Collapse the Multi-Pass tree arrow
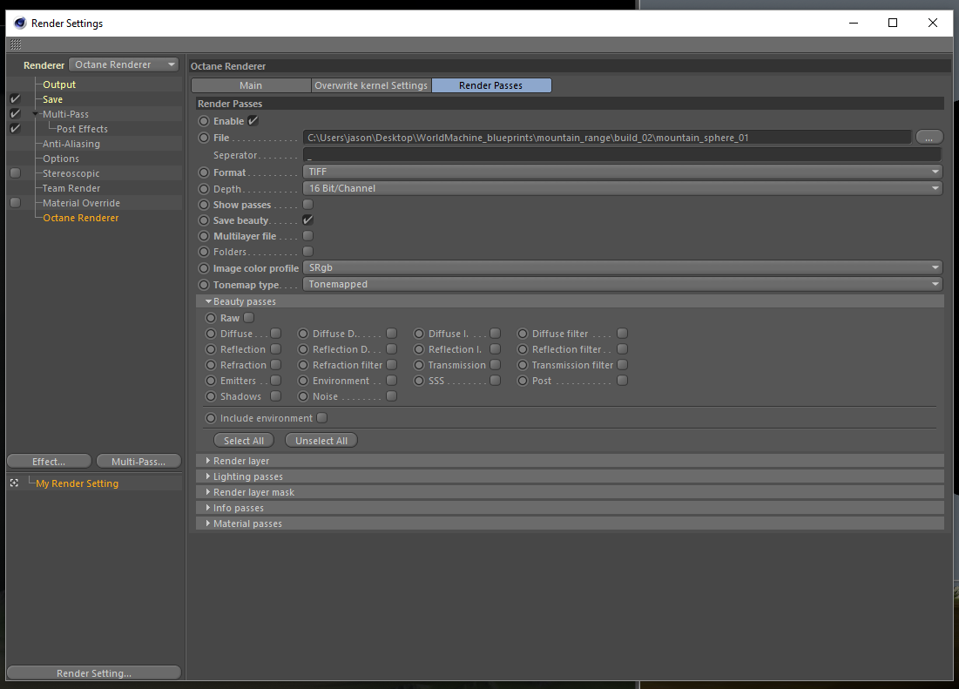Image resolution: width=959 pixels, height=689 pixels. click(36, 114)
